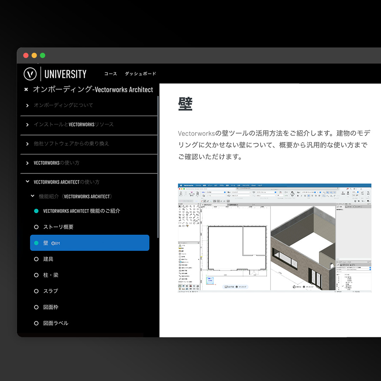Click the yellow minimize window button
The height and width of the screenshot is (381, 381).
(34, 55)
